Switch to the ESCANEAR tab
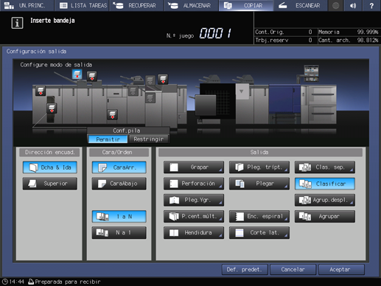This screenshot has height=286, width=381. point(301,5)
